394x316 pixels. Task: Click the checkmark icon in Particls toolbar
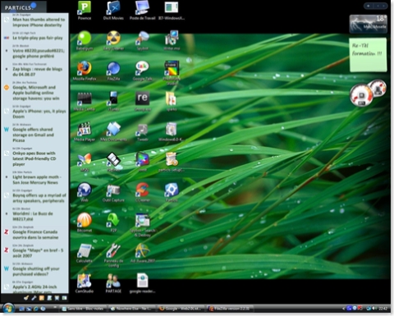tap(26, 298)
